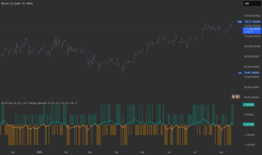This screenshot has height=155, width=262.
Task: Click the 0.500000 indicator scale label
Action: 249,115
